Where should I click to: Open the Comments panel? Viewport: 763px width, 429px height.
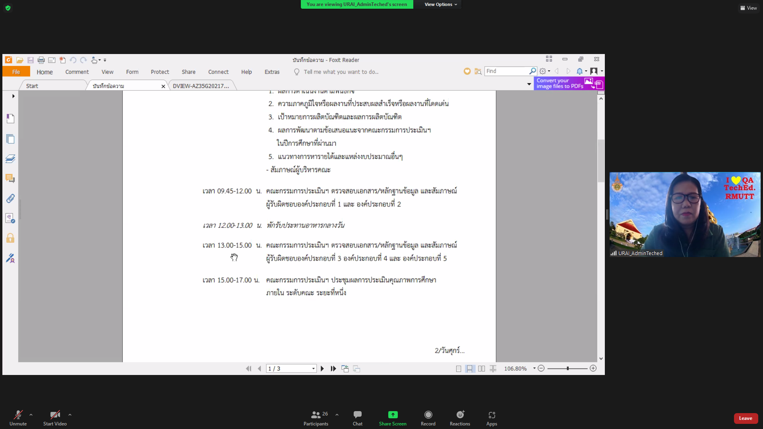click(x=10, y=179)
